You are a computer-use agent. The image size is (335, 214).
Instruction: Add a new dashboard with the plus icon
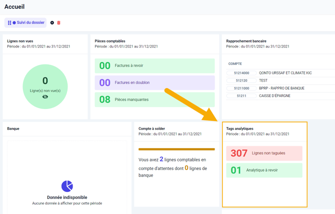[52, 23]
